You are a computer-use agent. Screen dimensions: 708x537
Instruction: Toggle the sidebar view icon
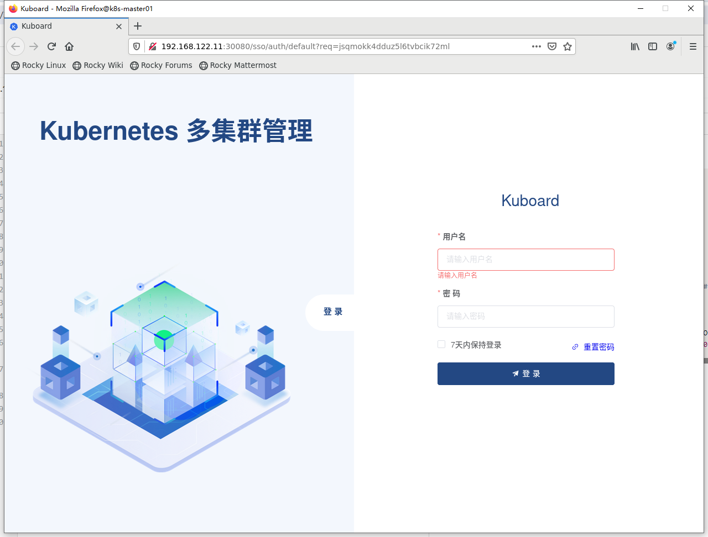point(653,46)
